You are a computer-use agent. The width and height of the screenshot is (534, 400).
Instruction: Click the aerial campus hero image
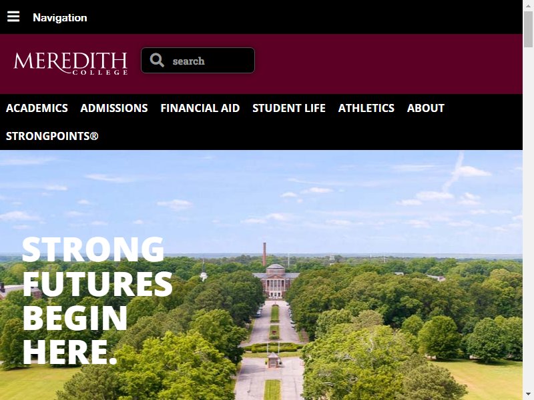261,275
